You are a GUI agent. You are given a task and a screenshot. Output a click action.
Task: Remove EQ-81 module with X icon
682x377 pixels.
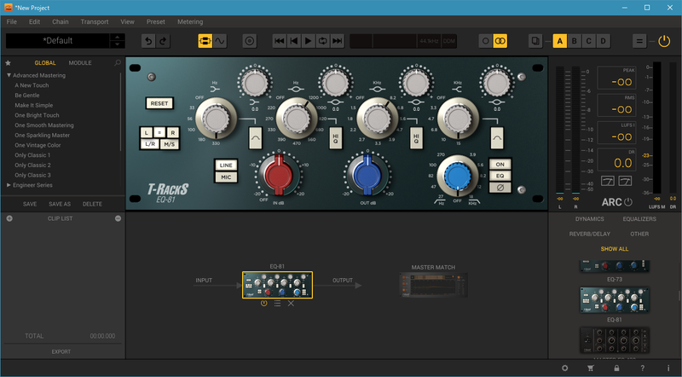click(291, 304)
